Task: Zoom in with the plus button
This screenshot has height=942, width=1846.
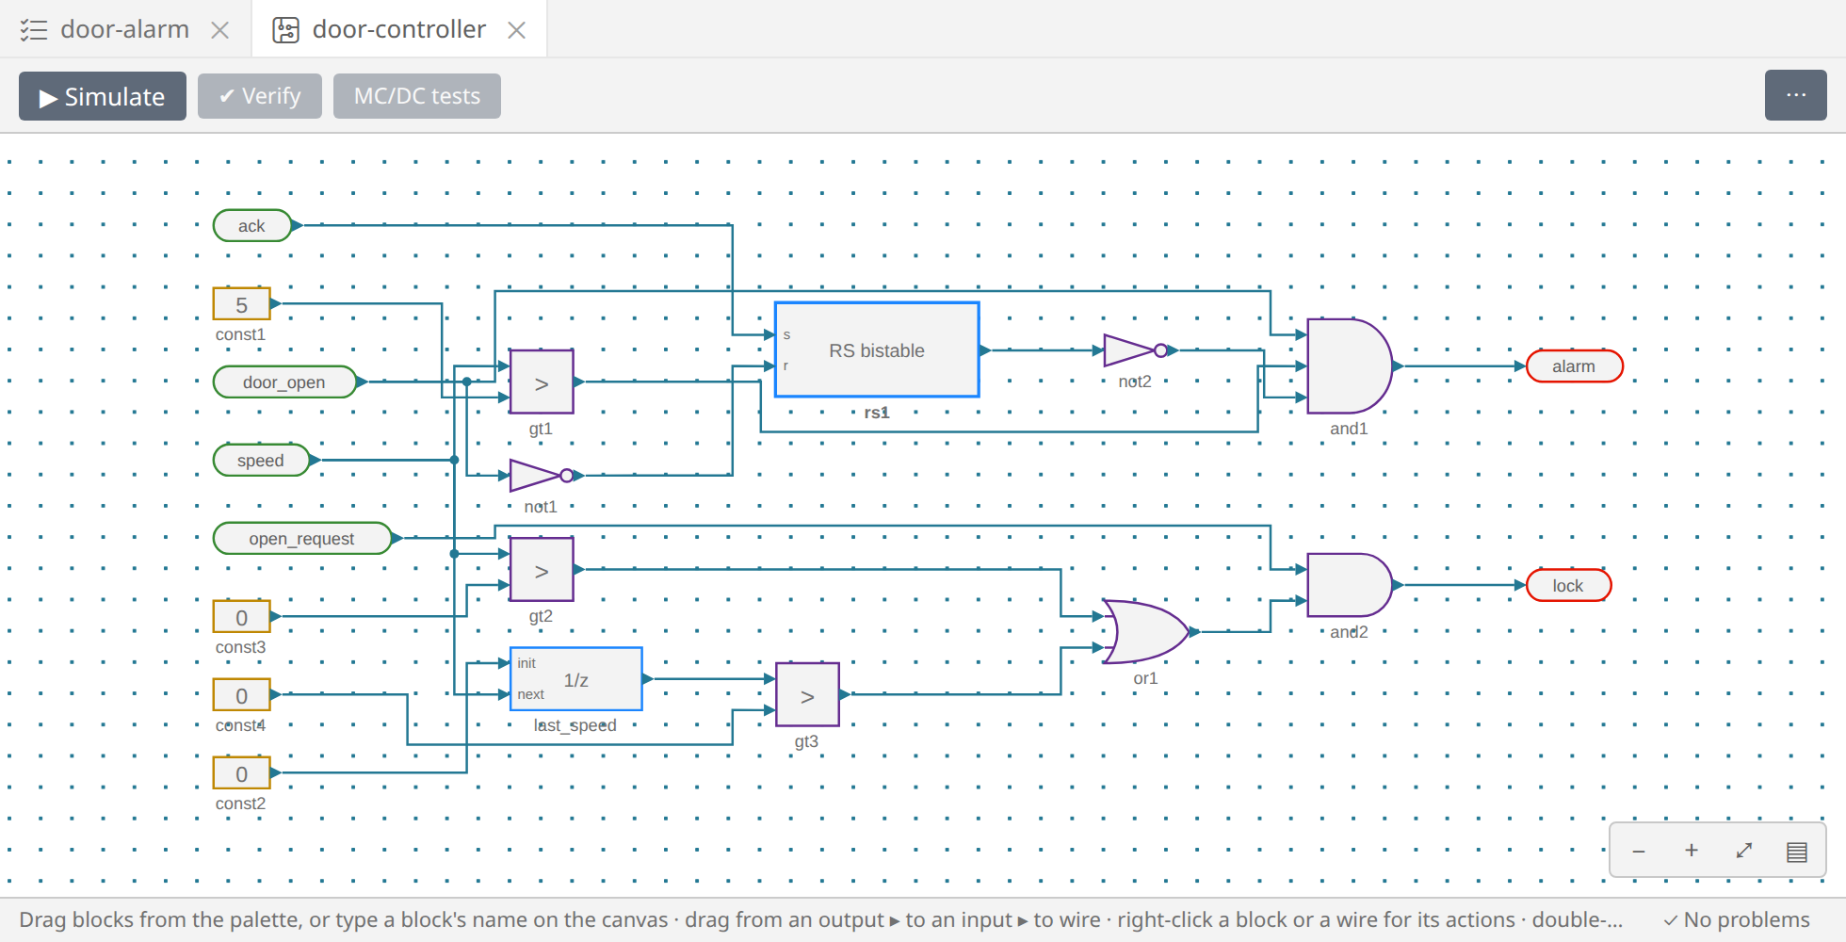Action: tap(1692, 851)
